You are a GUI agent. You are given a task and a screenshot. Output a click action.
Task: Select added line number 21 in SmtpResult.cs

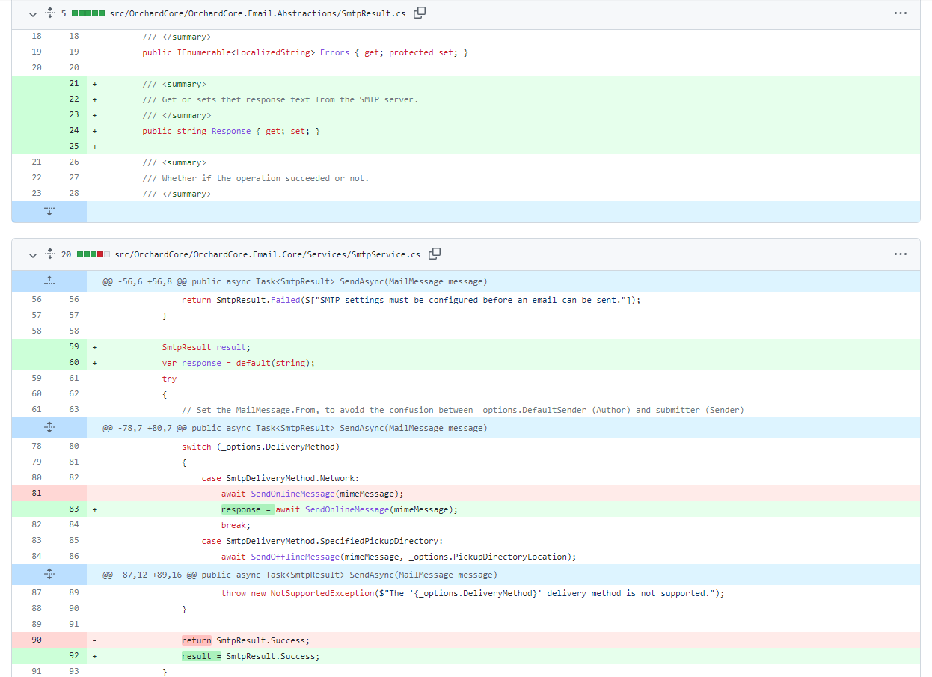pyautogui.click(x=74, y=84)
